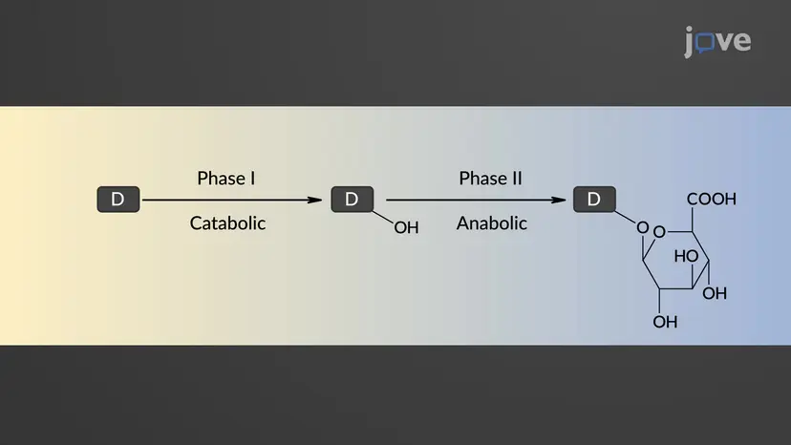The image size is (791, 445).
Task: Click the Phase II label
Action: (490, 179)
